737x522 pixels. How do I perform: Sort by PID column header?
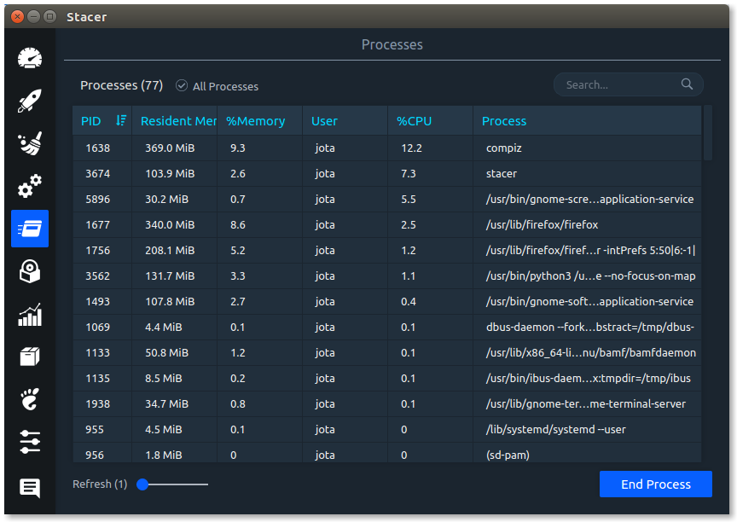[102, 121]
